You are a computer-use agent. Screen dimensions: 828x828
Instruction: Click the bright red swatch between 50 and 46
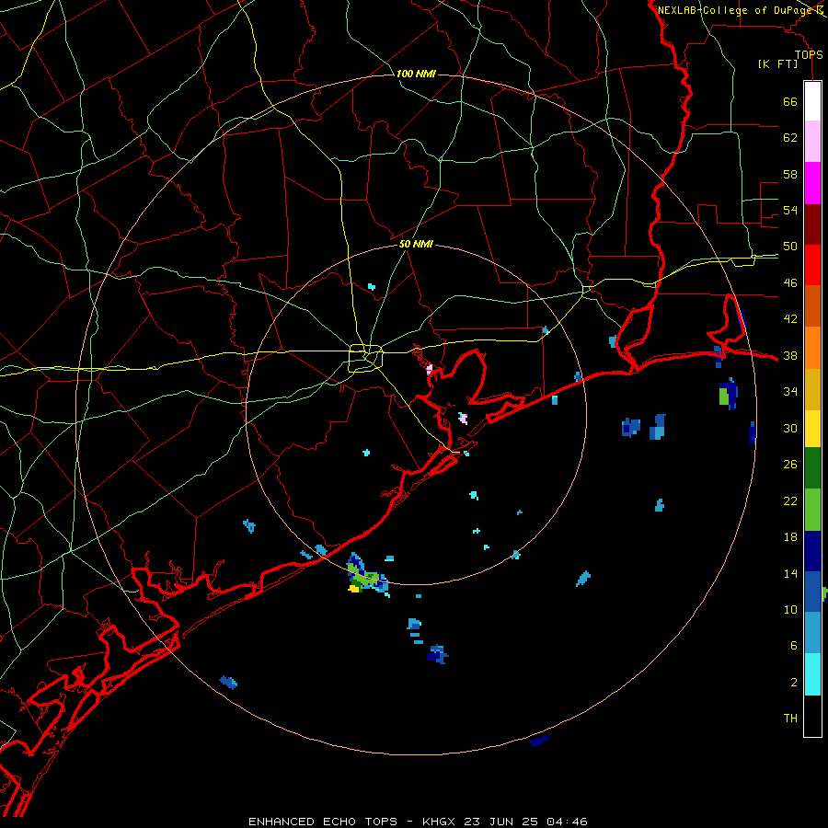pos(812,265)
